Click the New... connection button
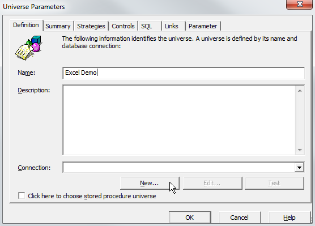Viewport: 315px width, 226px height. tap(150, 183)
